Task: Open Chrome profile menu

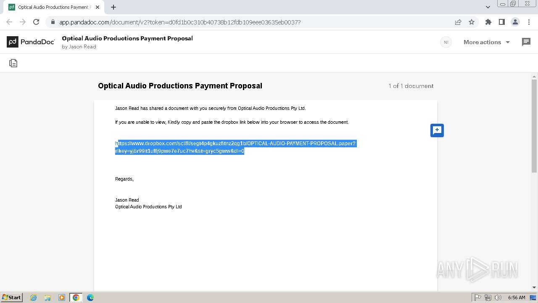Action: 515,22
